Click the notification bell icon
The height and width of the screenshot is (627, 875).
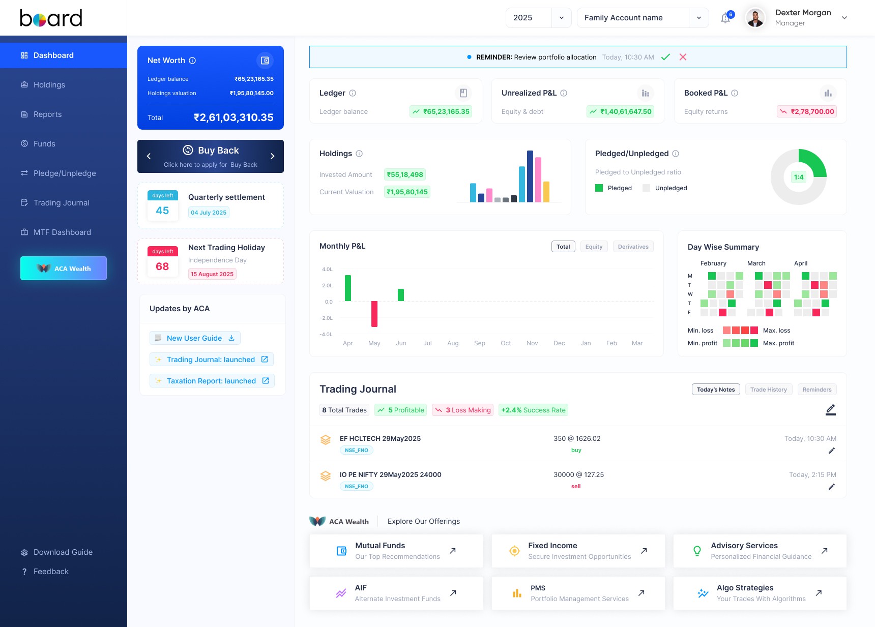(725, 18)
